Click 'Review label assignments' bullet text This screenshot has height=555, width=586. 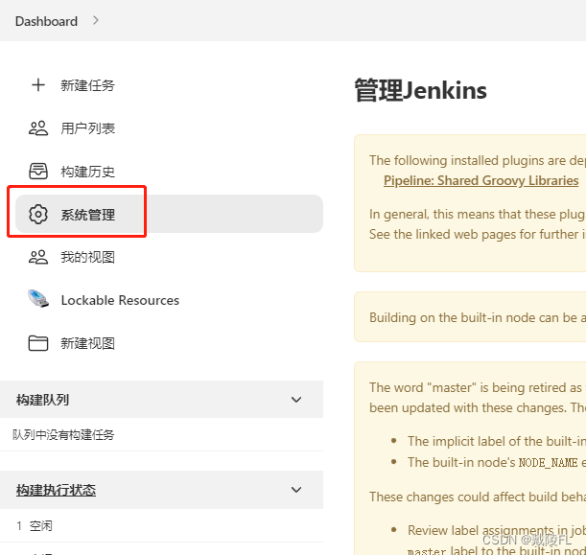(497, 530)
